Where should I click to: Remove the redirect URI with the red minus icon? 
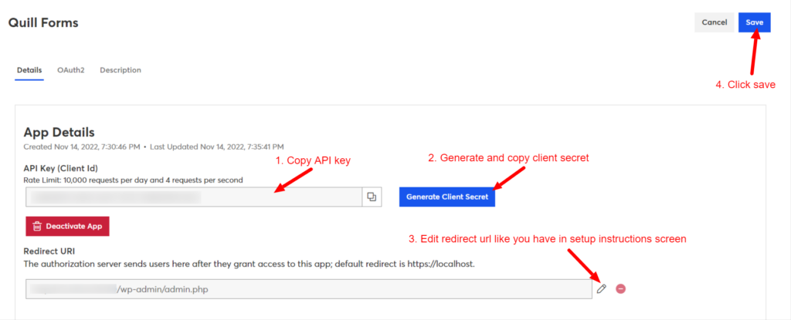(x=621, y=288)
